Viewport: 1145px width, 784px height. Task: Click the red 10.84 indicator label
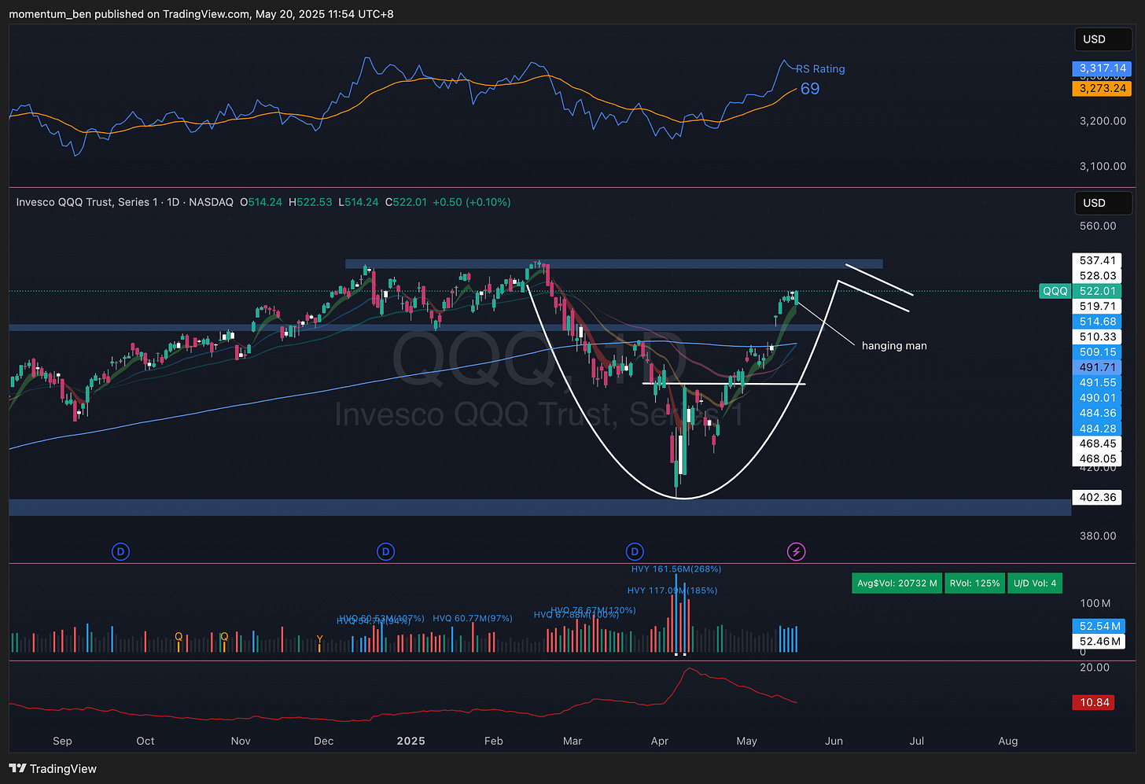point(1095,702)
